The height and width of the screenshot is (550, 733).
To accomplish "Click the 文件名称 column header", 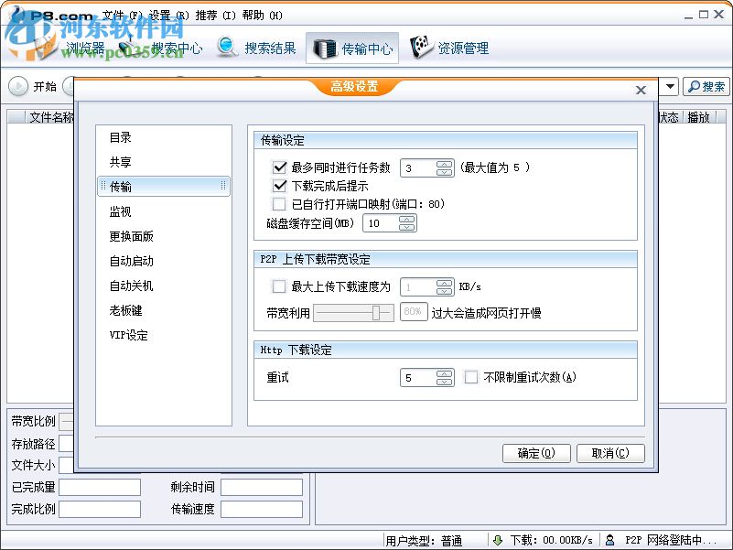I will pyautogui.click(x=50, y=117).
